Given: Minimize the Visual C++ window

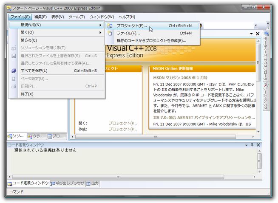Looking at the screenshot, I should [x=246, y=7].
